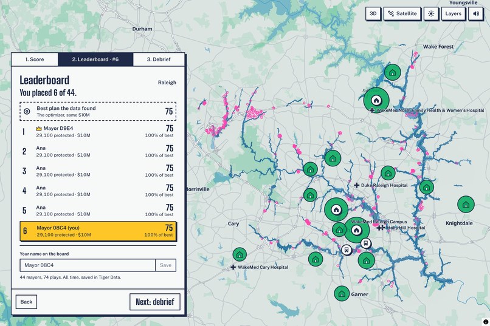Click the crown icon next to Mayor D9E4
The width and height of the screenshot is (490, 326).
[x=39, y=129]
